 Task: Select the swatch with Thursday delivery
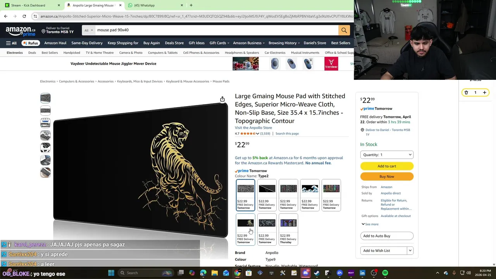tap(288, 229)
